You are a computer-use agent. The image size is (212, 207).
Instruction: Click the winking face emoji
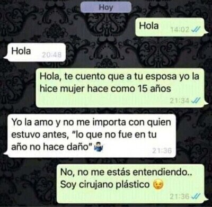[x=158, y=185]
